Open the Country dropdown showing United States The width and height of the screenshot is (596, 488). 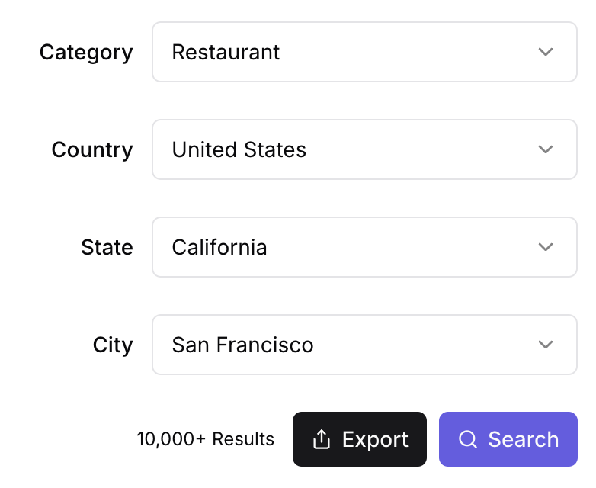(x=364, y=149)
